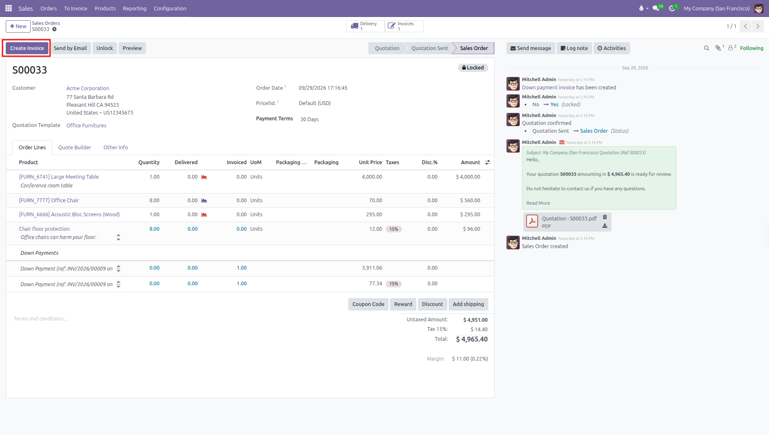Open the My Company (San Francisco) switcher
Image resolution: width=769 pixels, height=435 pixels.
[716, 8]
